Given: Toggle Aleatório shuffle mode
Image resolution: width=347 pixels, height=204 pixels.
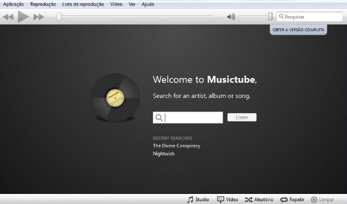Looking at the screenshot, I should point(259,200).
